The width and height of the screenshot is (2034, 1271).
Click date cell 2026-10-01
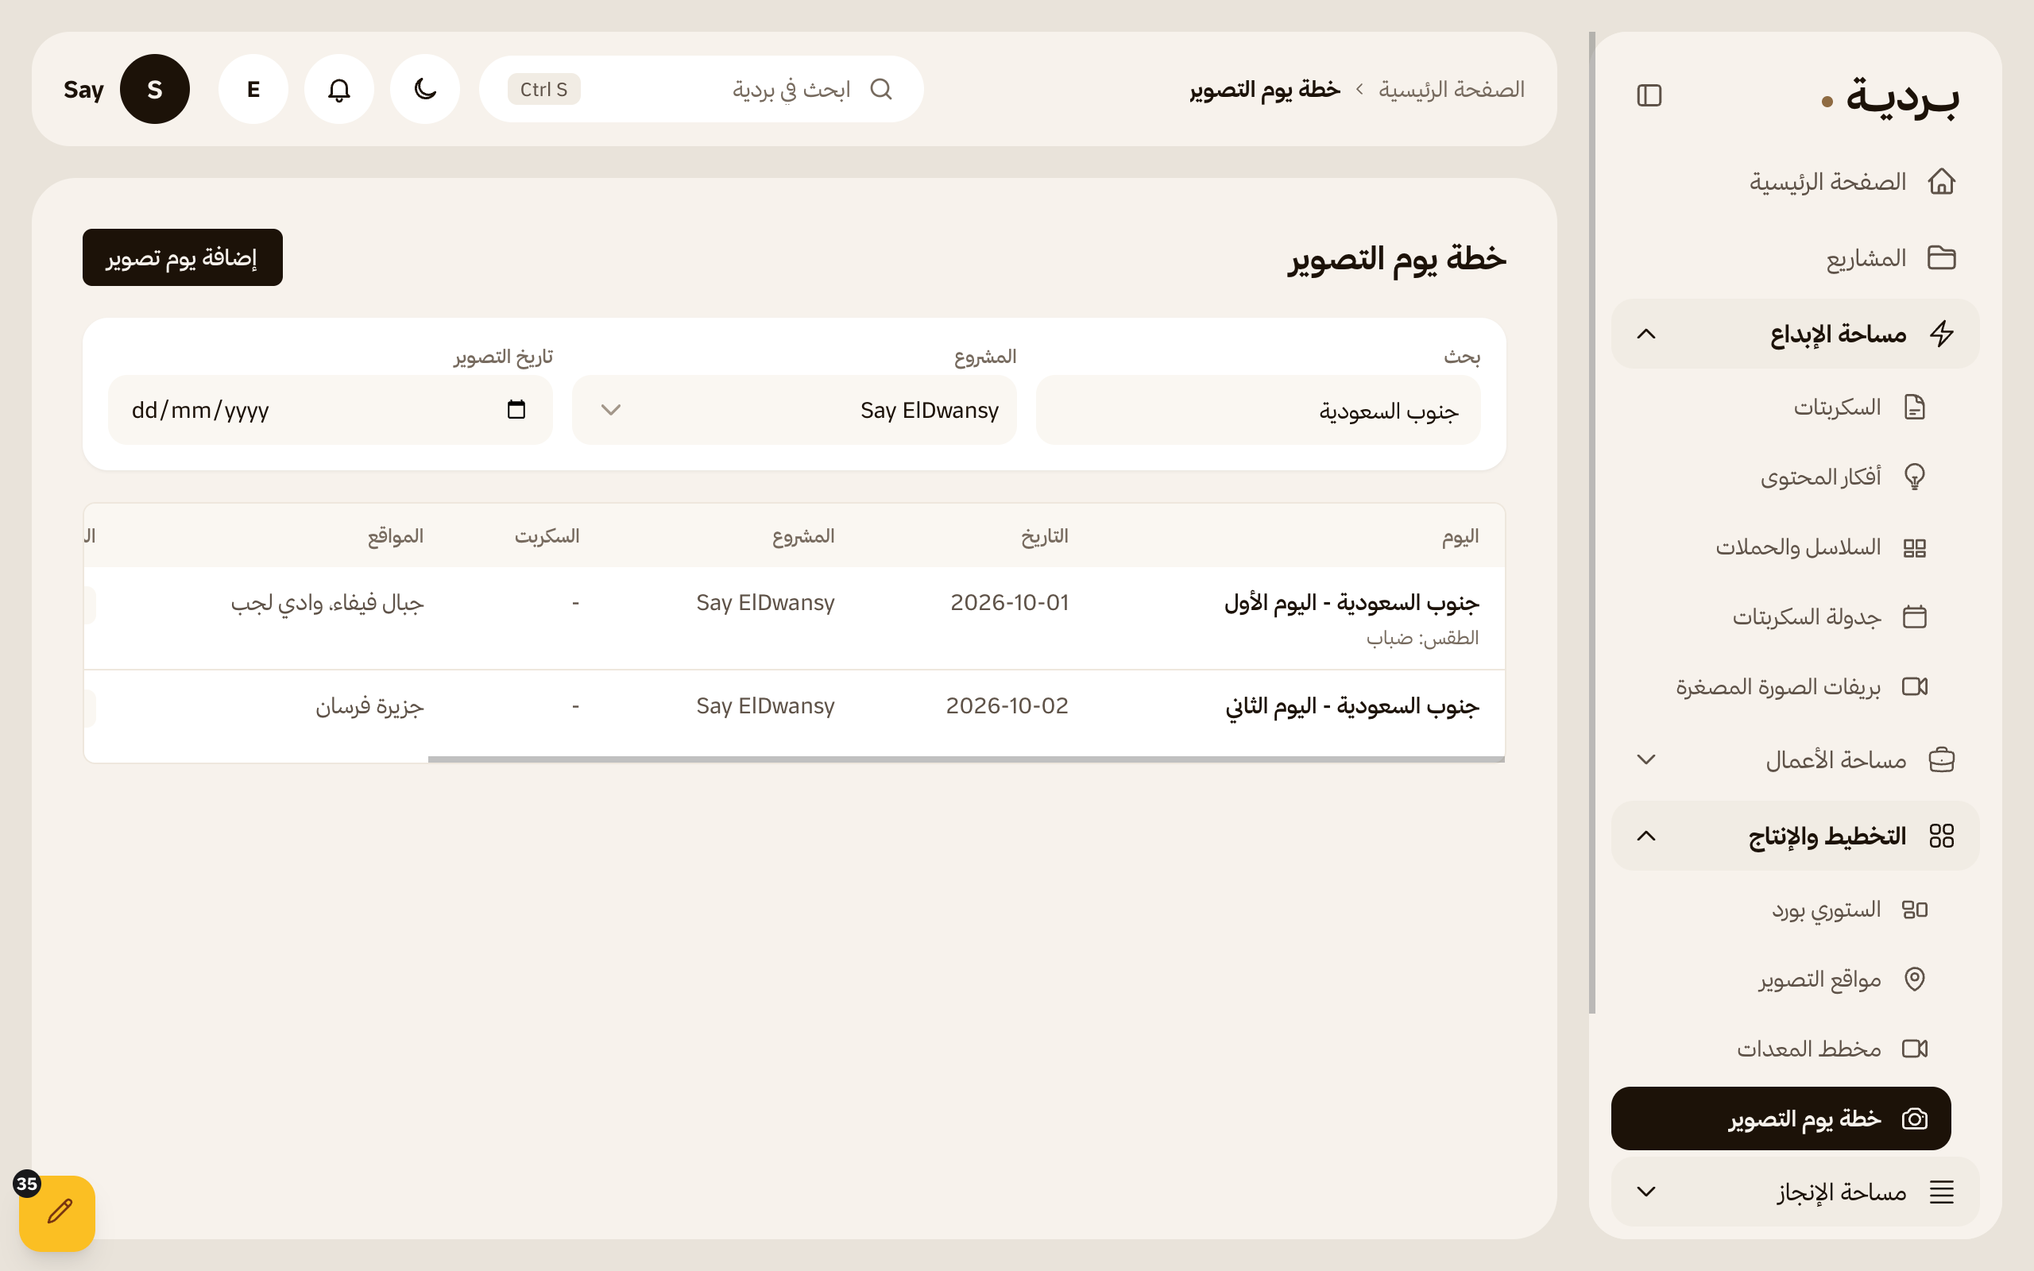click(1009, 603)
